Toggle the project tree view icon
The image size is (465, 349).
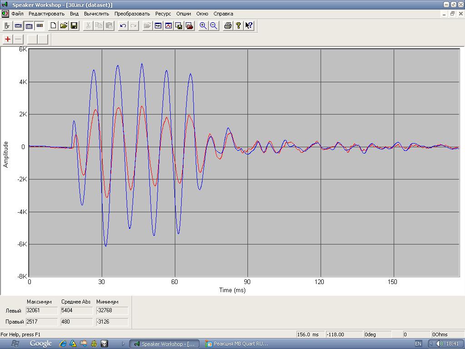(x=7, y=26)
